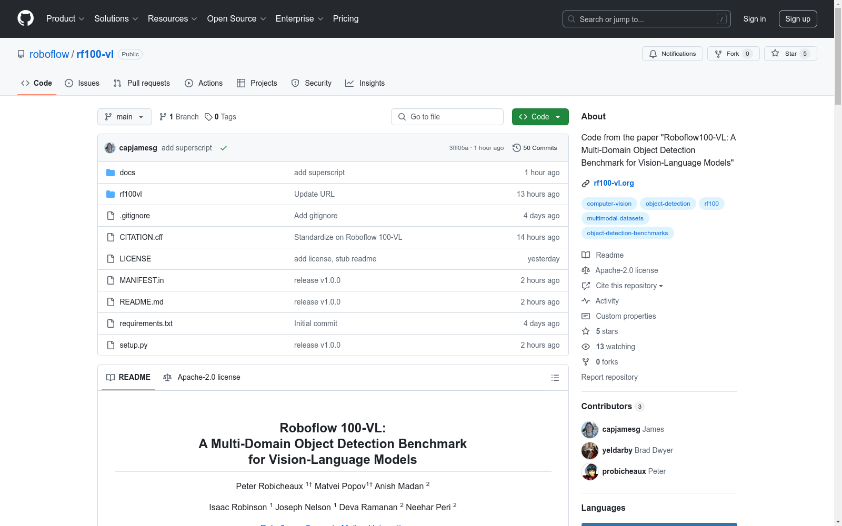This screenshot has height=526, width=842.
Task: Click the Code tab
Action: (37, 83)
